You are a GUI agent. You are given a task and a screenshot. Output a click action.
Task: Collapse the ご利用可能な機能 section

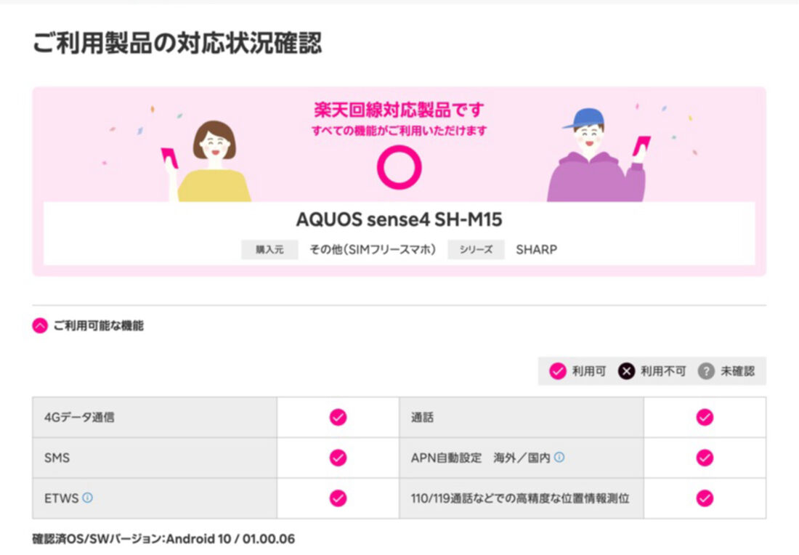[x=40, y=325]
